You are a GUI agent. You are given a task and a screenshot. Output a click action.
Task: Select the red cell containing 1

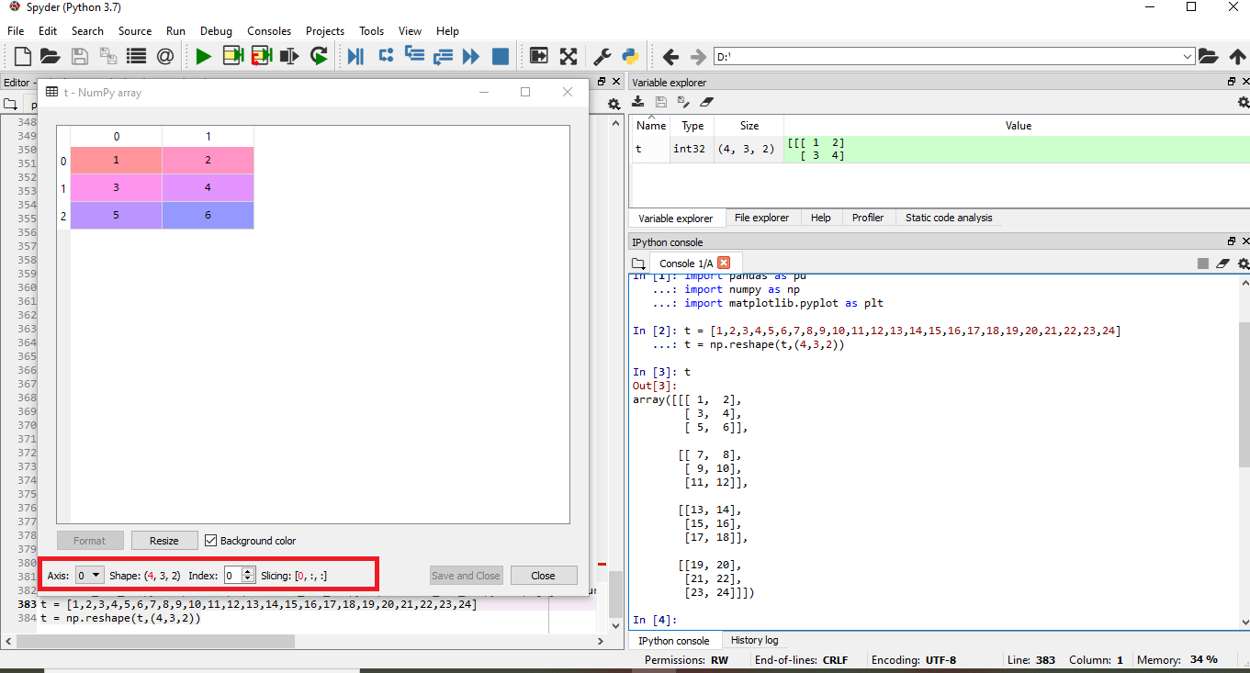(x=117, y=161)
